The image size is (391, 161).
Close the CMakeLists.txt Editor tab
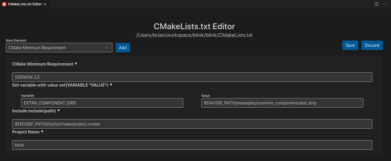(45, 4)
